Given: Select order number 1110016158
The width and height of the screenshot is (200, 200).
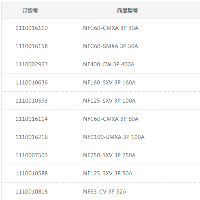Looking at the screenshot, I should pyautogui.click(x=32, y=46).
